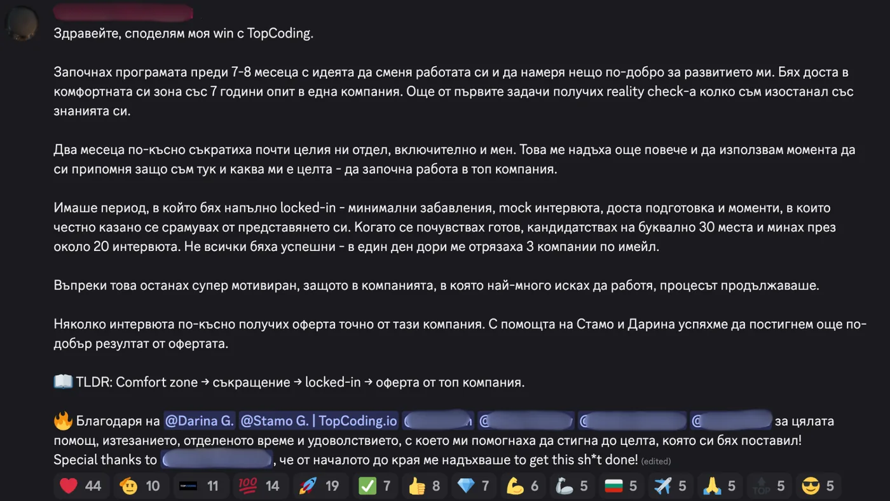The height and width of the screenshot is (501, 890).
Task: Click the (edited) label
Action: pyautogui.click(x=656, y=461)
